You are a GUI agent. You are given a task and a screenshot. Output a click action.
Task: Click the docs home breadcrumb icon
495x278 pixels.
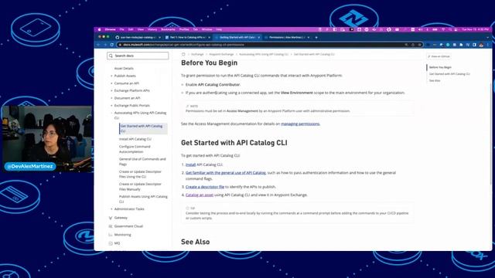(x=183, y=54)
